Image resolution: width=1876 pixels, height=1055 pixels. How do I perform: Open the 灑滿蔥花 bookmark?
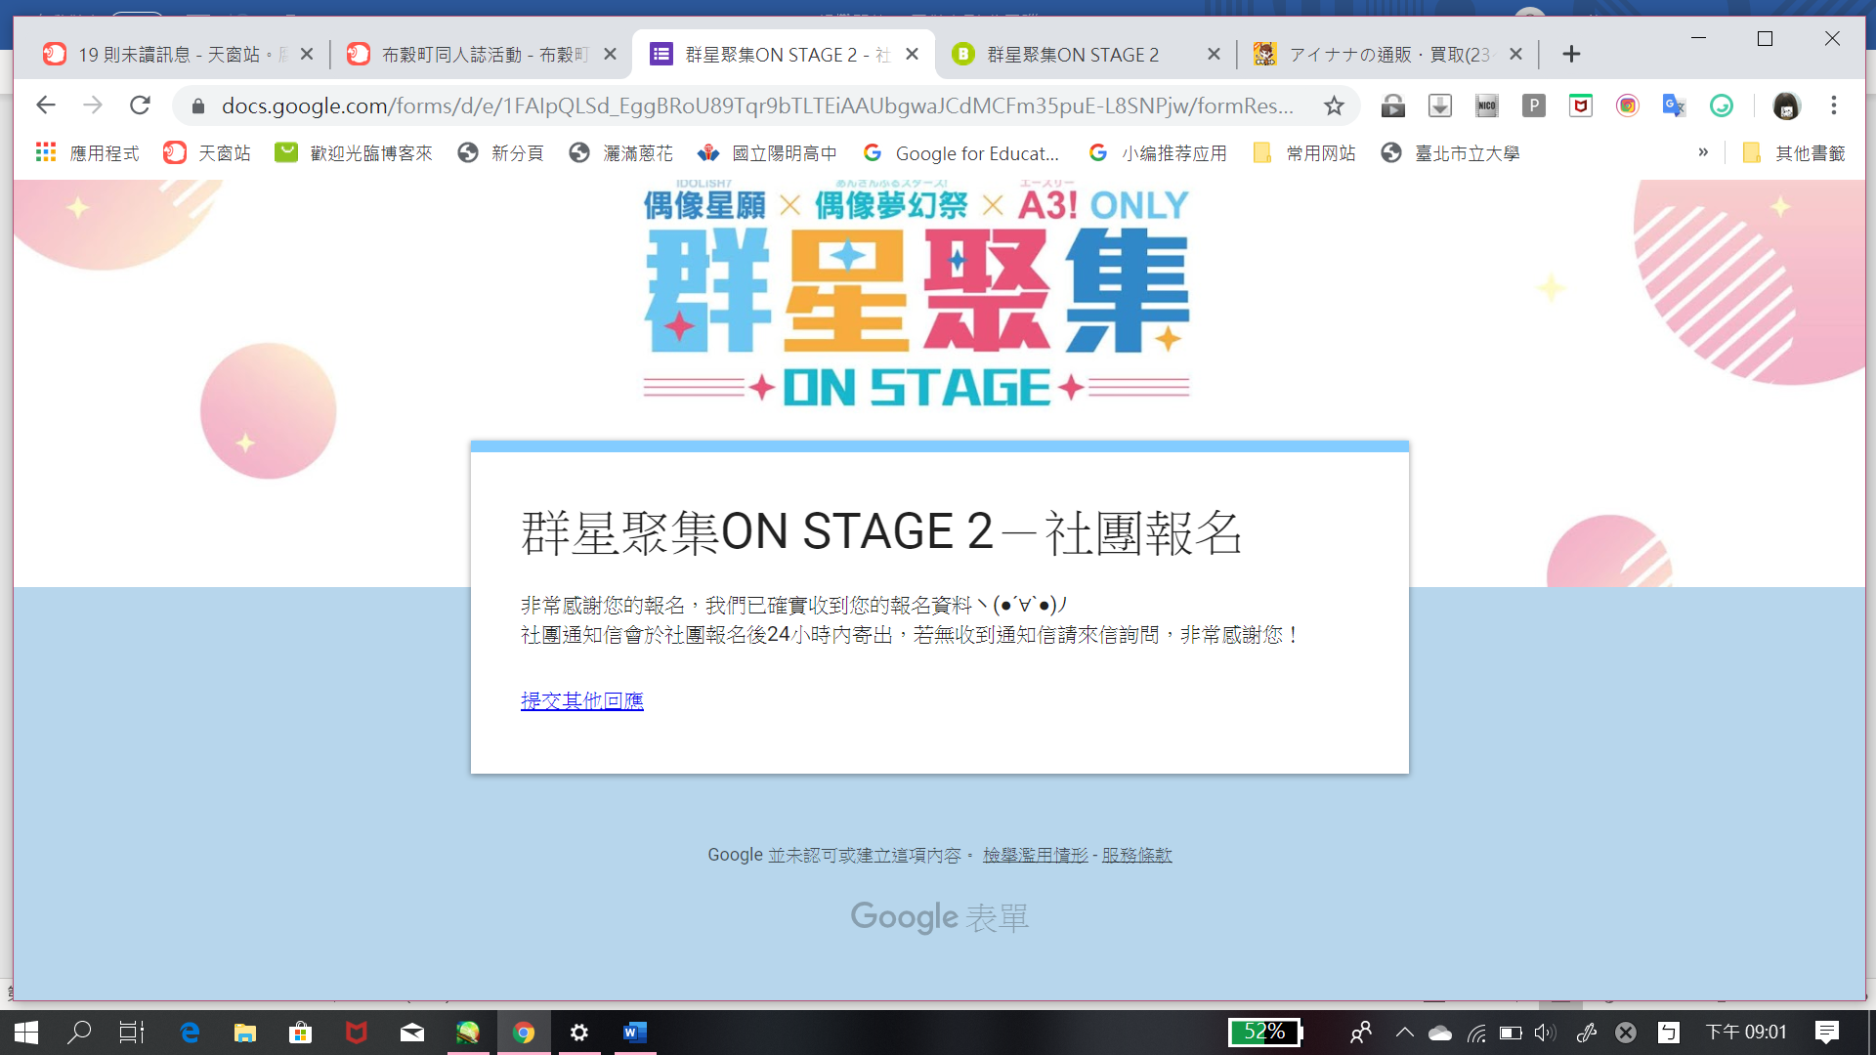tap(621, 153)
